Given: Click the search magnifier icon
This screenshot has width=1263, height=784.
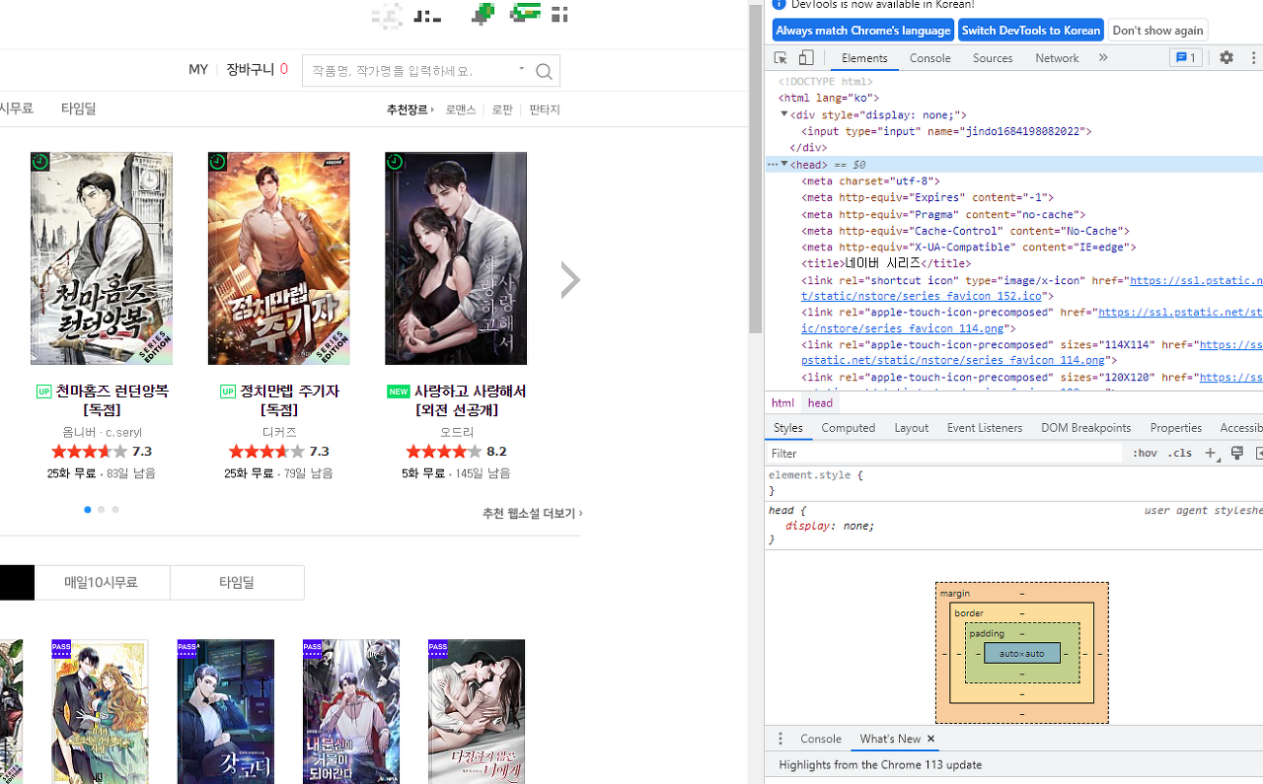Looking at the screenshot, I should pyautogui.click(x=544, y=71).
